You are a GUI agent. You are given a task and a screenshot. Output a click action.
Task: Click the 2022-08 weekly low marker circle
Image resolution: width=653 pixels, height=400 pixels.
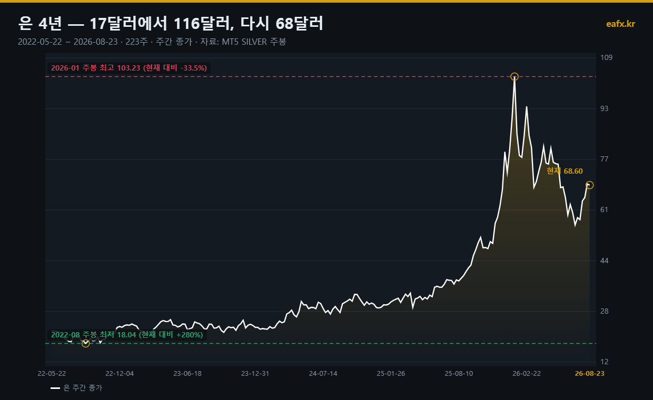(86, 343)
